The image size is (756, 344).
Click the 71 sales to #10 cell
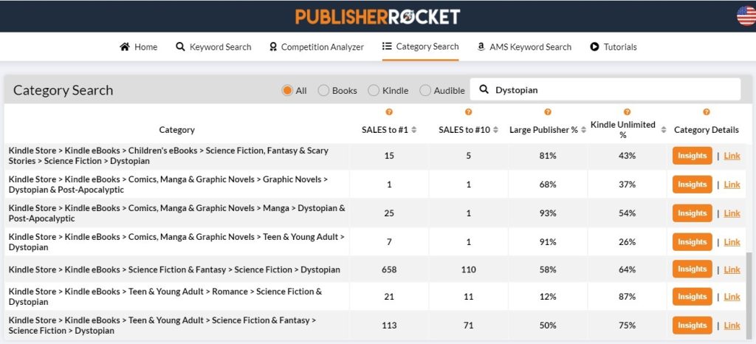pyautogui.click(x=468, y=326)
